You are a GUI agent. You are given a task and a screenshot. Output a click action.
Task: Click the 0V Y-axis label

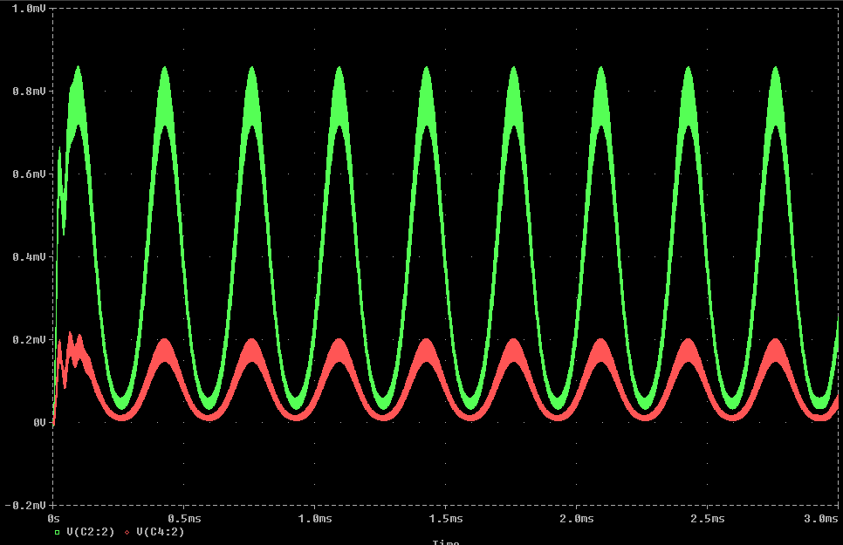pos(39,423)
